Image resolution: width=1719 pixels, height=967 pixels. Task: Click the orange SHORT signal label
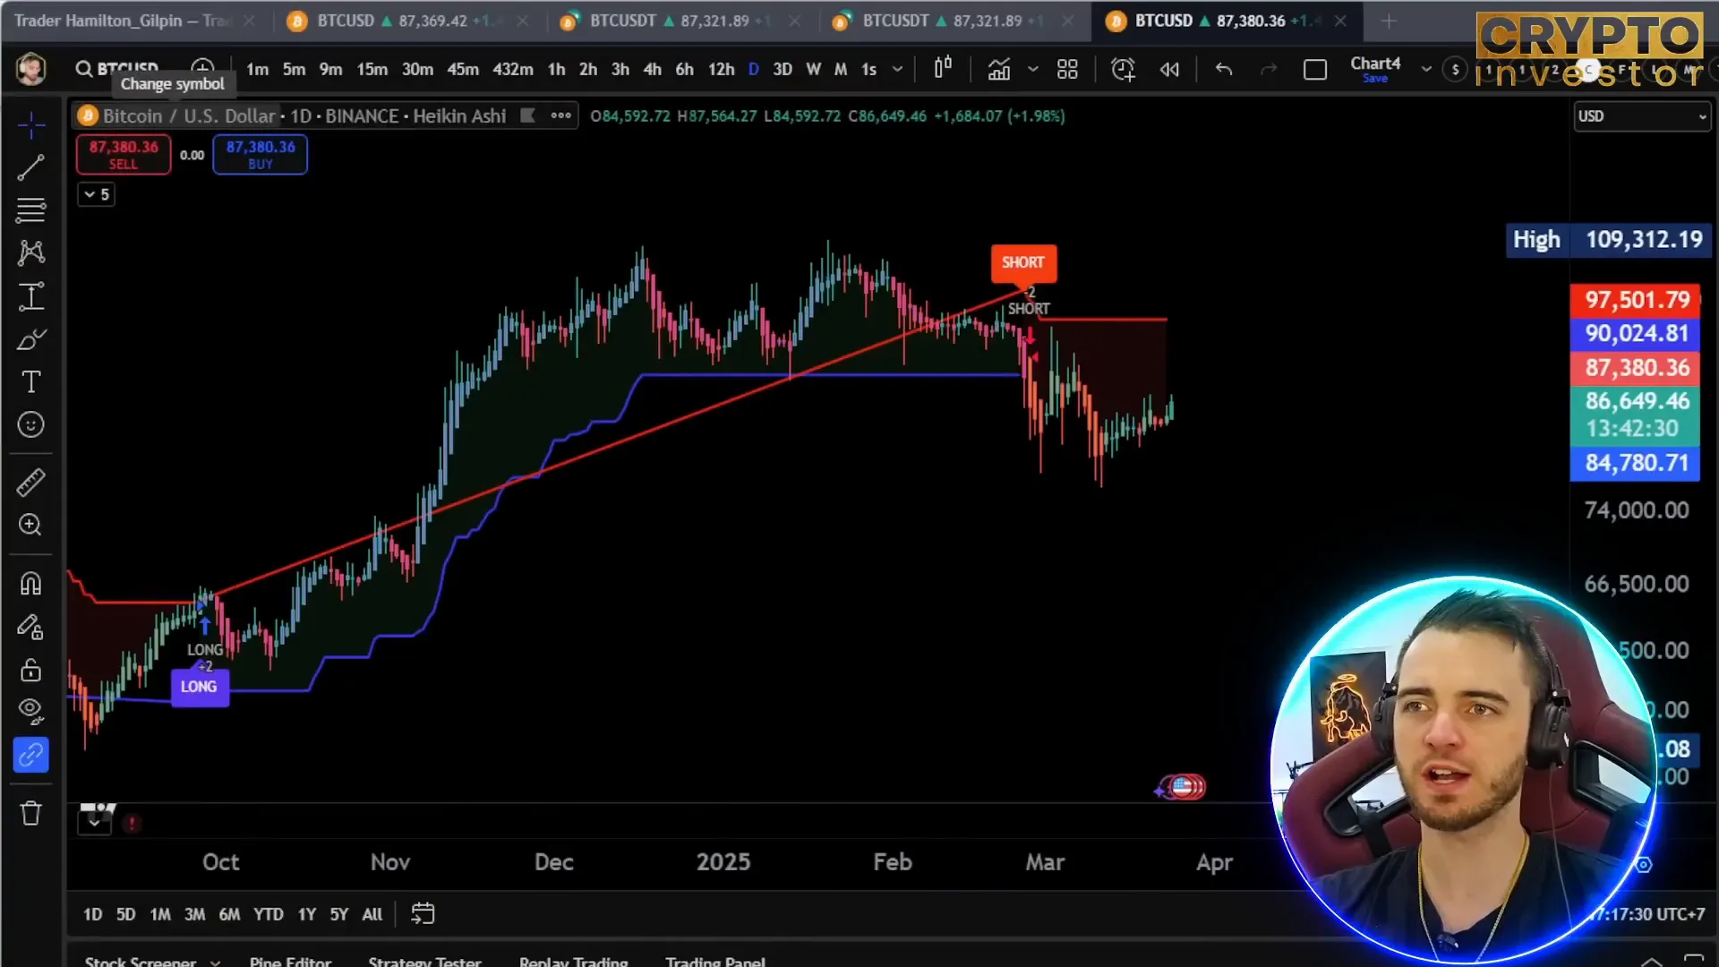[1023, 262]
